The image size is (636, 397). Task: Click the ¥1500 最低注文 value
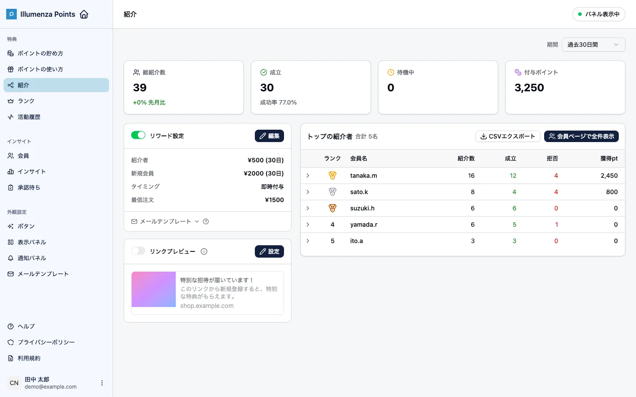[274, 200]
